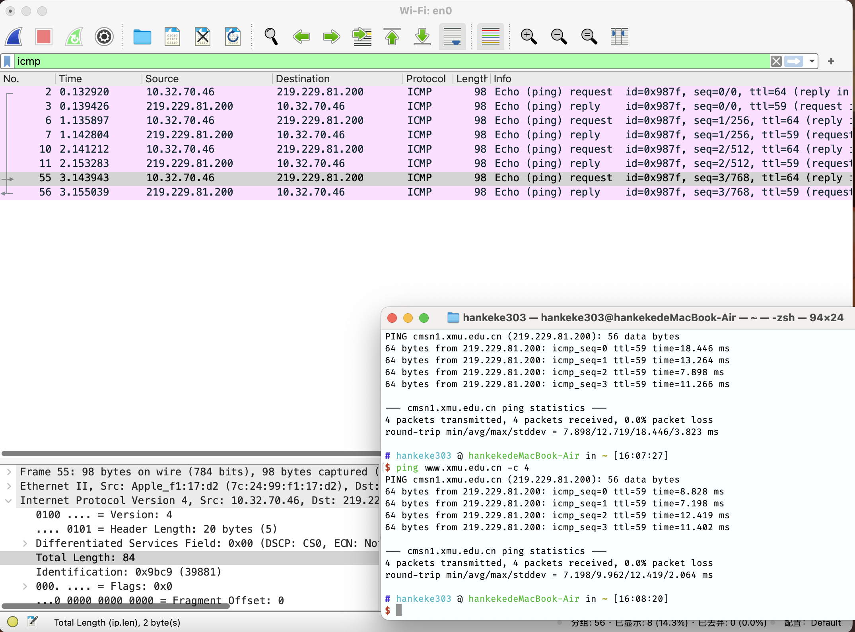Click the packet list horizontal scrollbar

191,454
